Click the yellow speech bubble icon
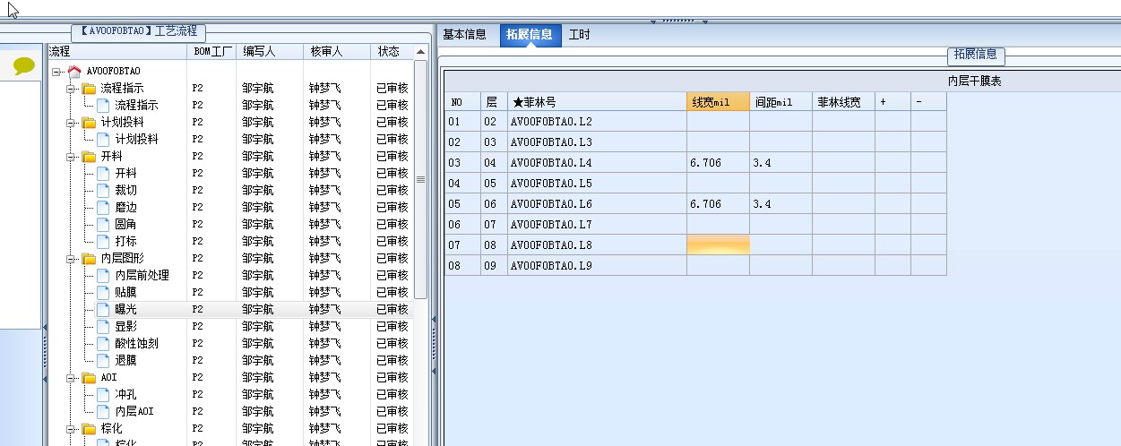The image size is (1121, 446). pyautogui.click(x=24, y=65)
